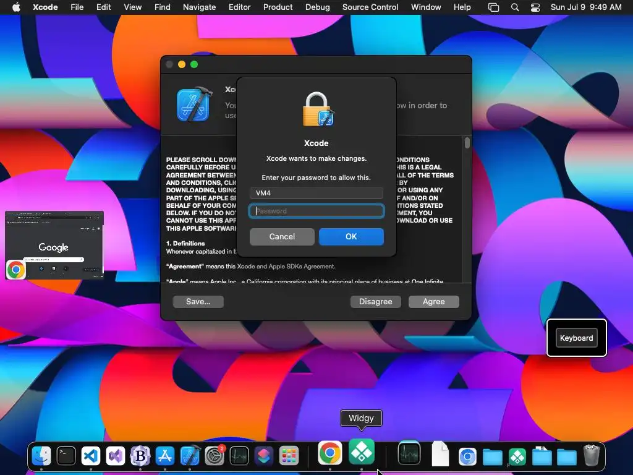
Task: Open the Debug menu
Action: coord(317,7)
